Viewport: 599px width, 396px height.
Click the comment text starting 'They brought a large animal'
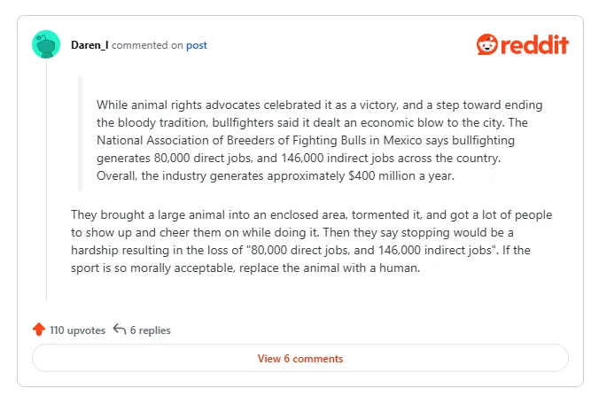311,241
